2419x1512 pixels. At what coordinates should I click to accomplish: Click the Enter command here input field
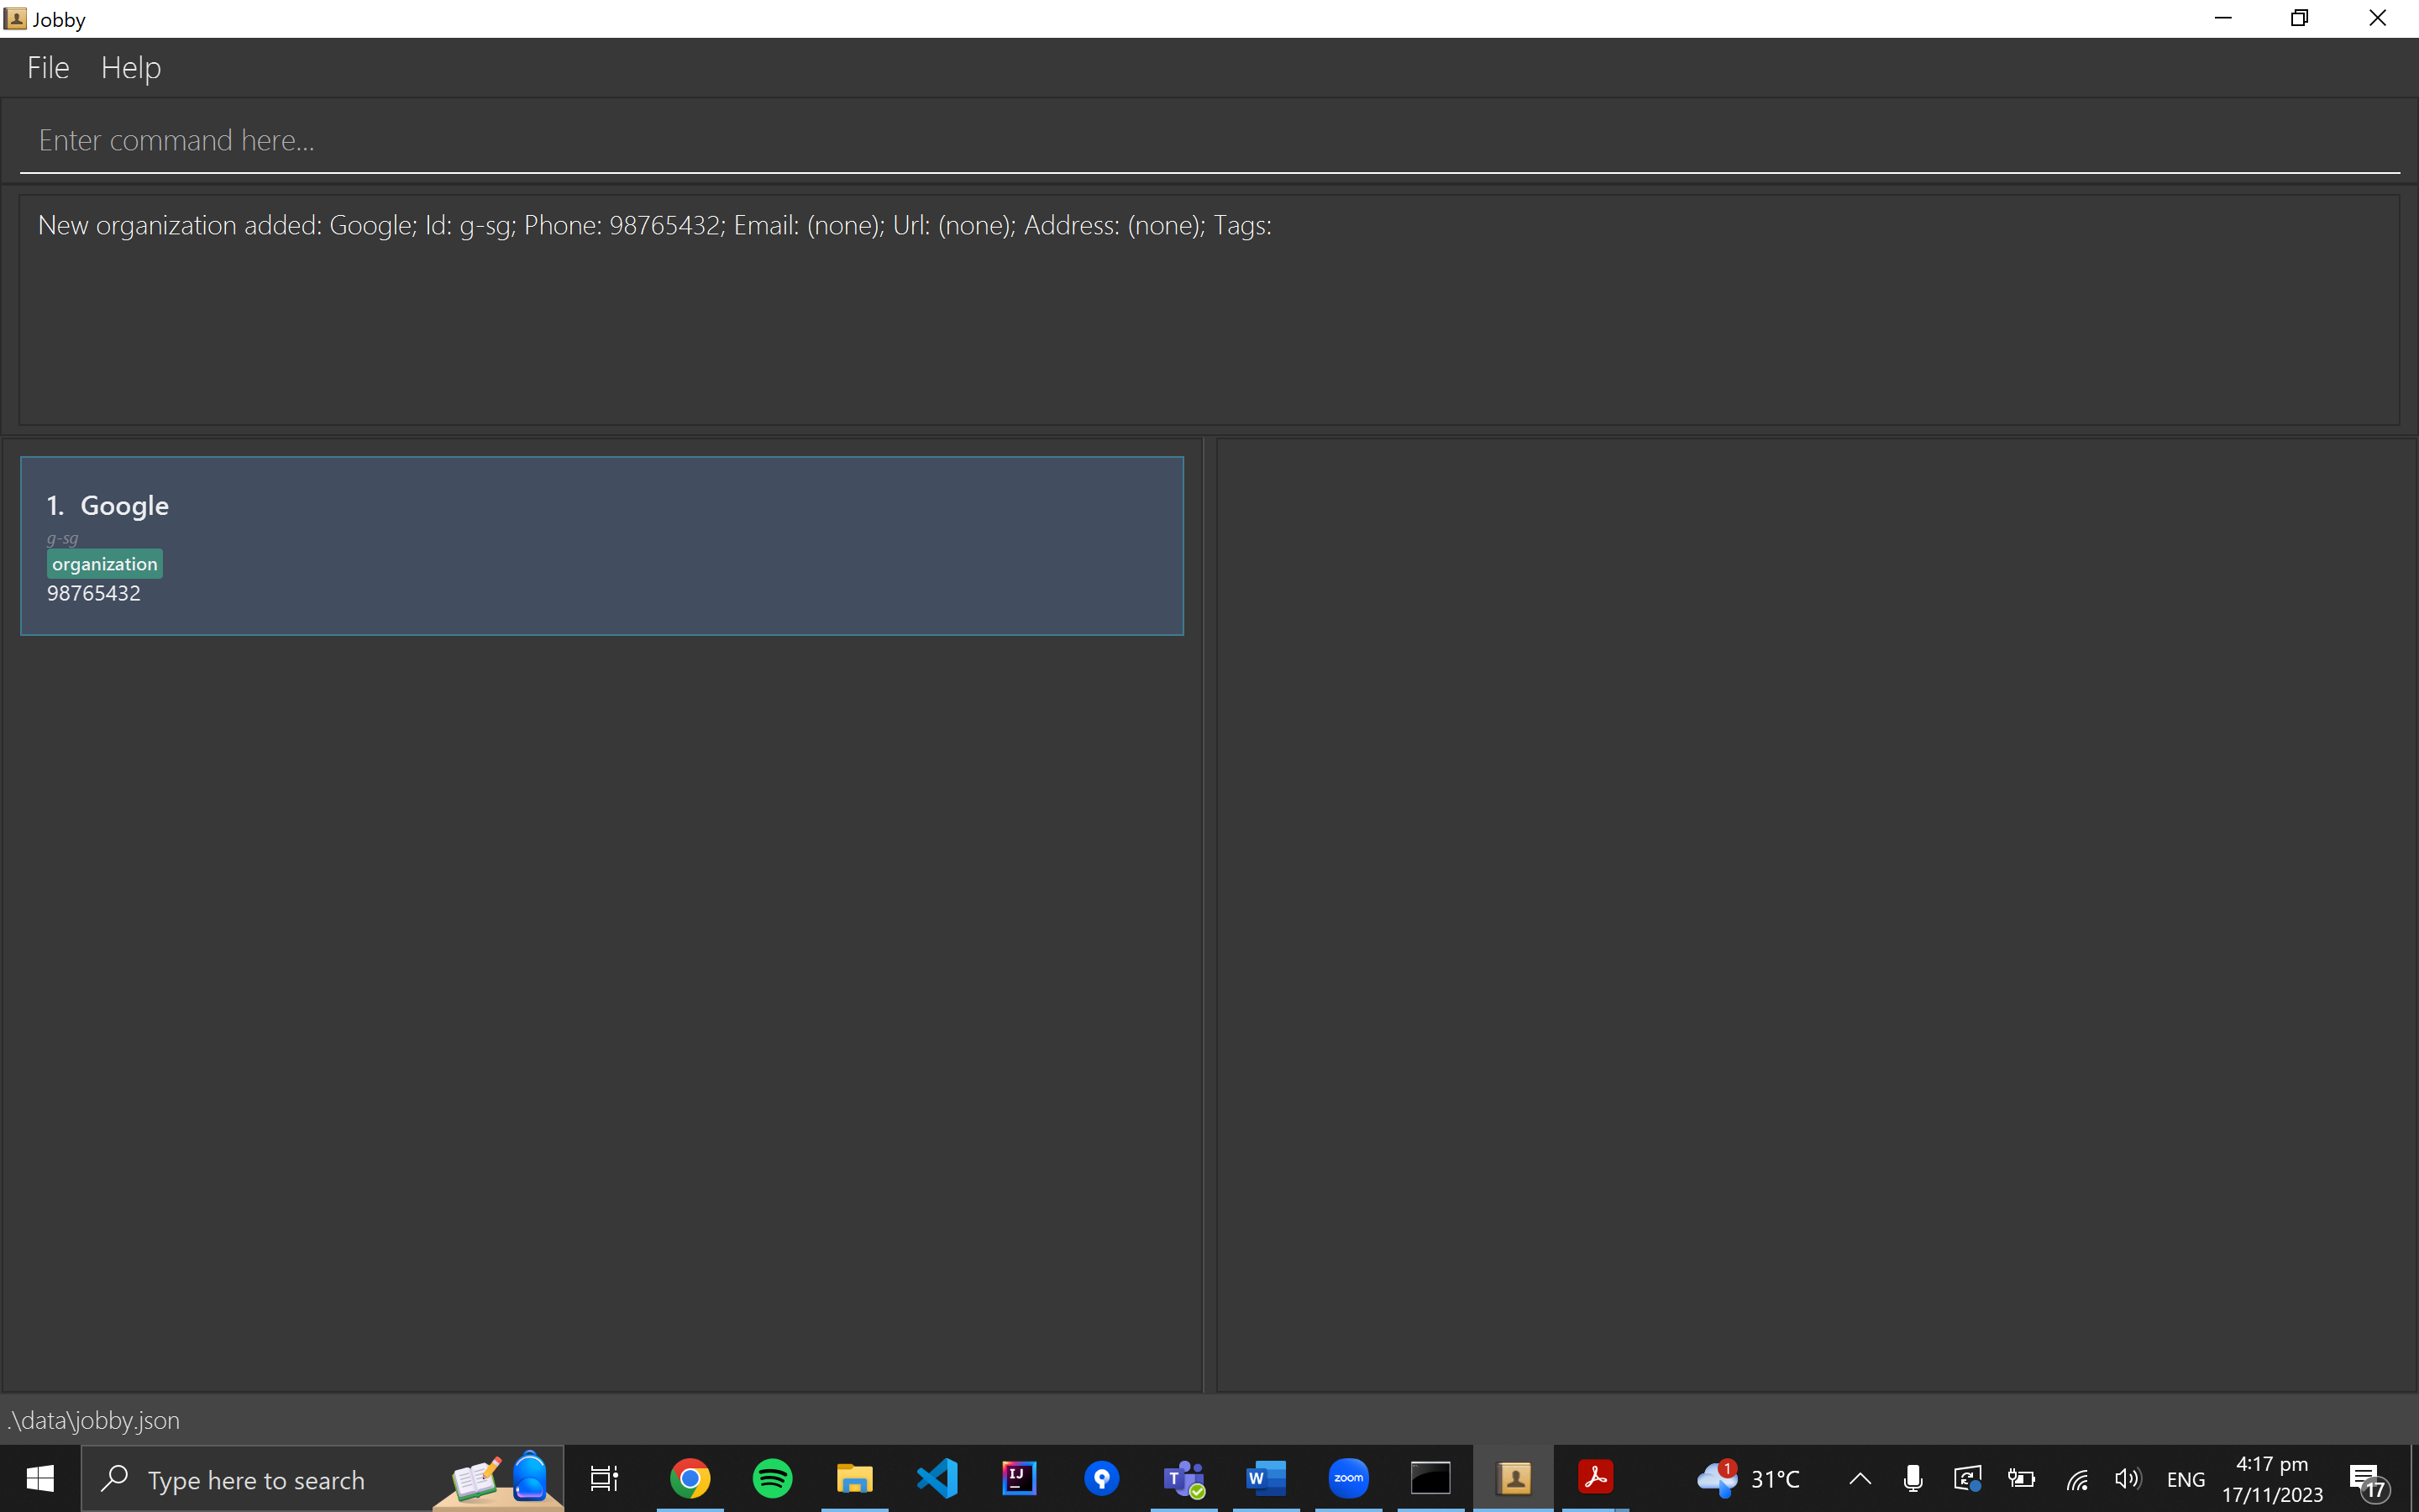pyautogui.click(x=1208, y=141)
